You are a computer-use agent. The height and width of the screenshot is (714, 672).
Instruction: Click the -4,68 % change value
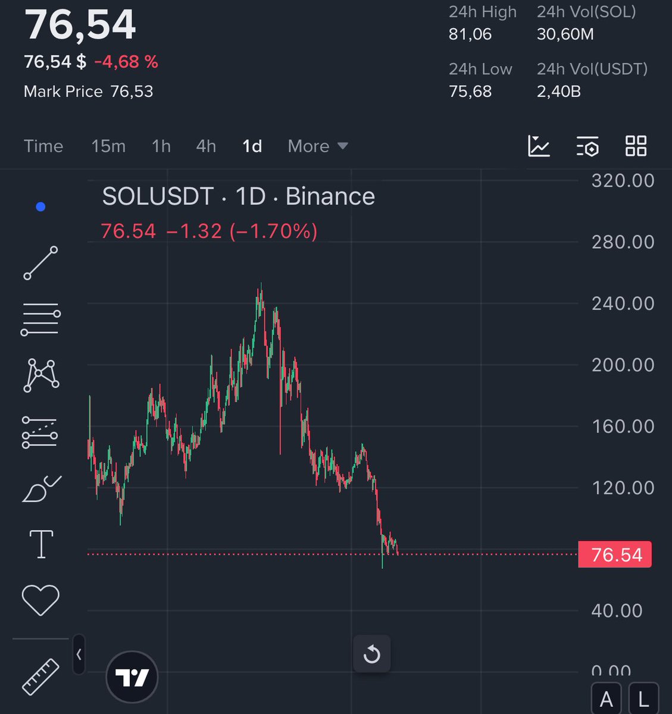tap(126, 61)
